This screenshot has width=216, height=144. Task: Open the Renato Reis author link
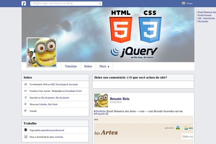coord(120,99)
